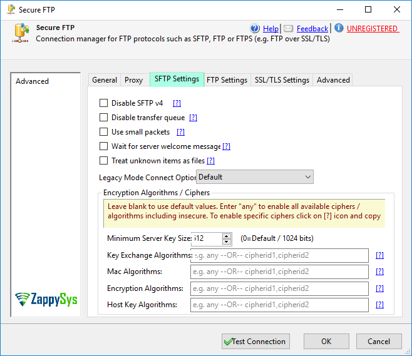This screenshot has height=356, width=412.
Task: Switch to the Proxy tab
Action: click(134, 80)
